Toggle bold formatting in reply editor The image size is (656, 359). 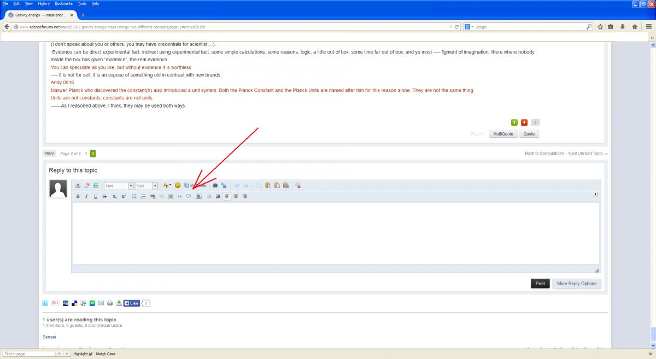coord(78,196)
